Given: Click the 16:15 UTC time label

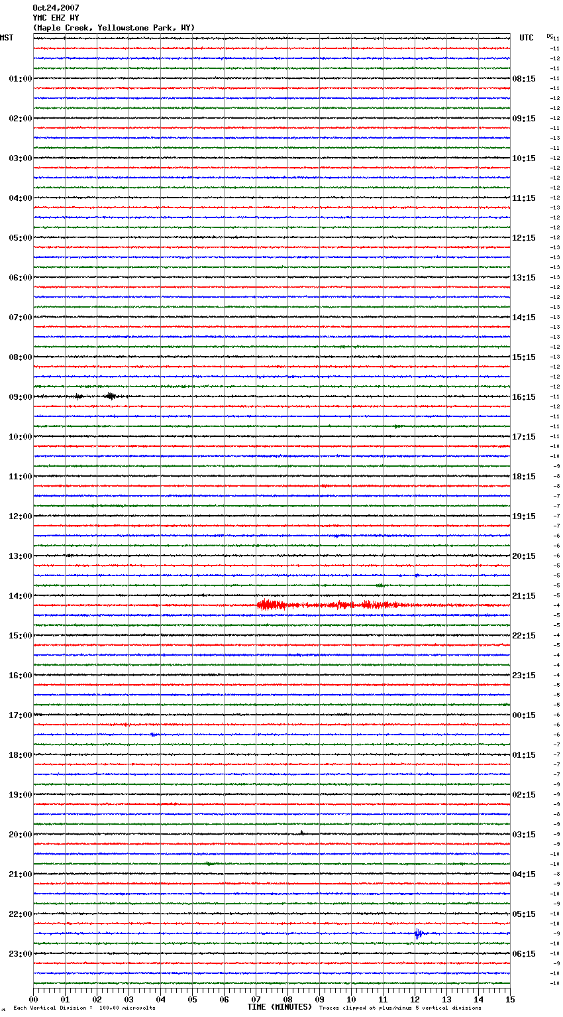Looking at the screenshot, I should pos(524,397).
